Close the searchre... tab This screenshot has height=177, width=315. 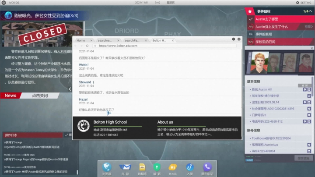click(x=118, y=40)
